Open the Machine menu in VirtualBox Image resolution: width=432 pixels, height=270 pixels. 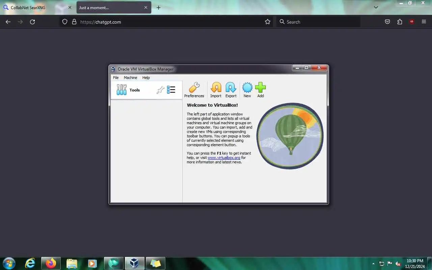(130, 78)
